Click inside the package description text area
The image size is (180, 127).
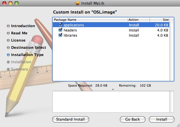113,102
